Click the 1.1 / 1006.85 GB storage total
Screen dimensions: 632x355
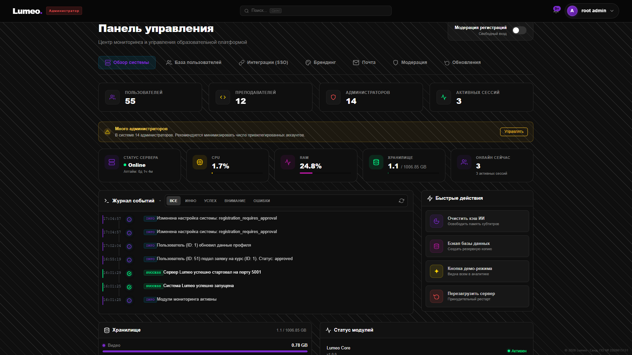click(291, 330)
